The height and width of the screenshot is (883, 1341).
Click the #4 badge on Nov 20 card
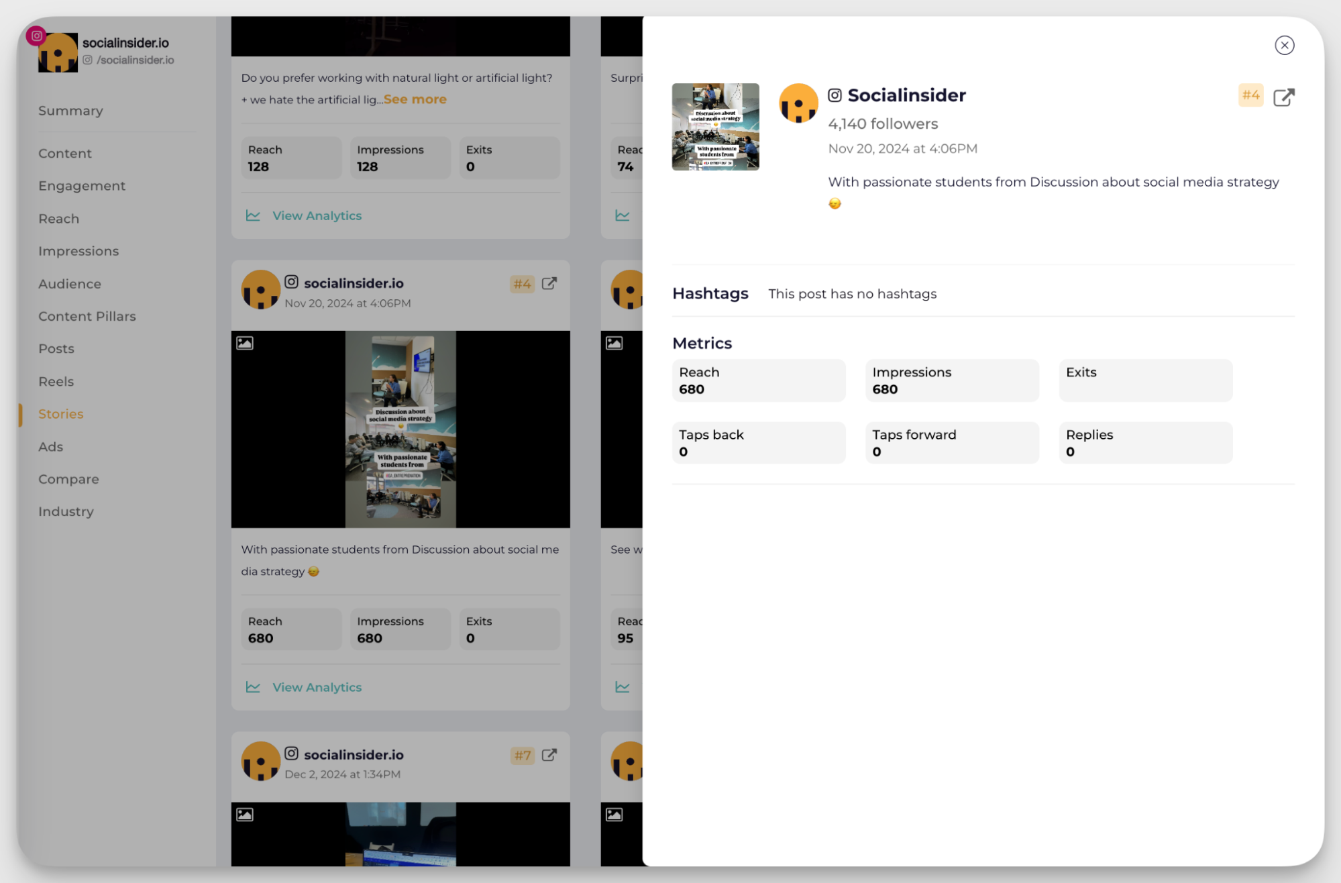pyautogui.click(x=522, y=284)
